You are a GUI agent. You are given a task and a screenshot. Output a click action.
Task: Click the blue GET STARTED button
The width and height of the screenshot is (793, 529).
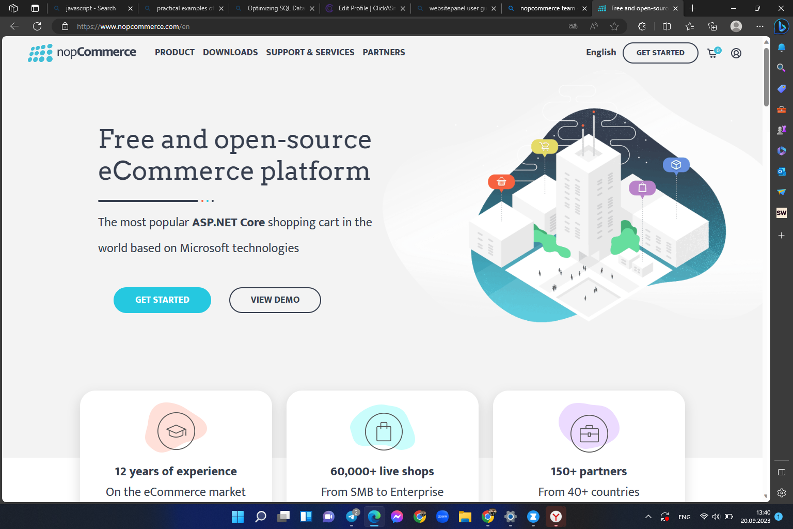(162, 300)
